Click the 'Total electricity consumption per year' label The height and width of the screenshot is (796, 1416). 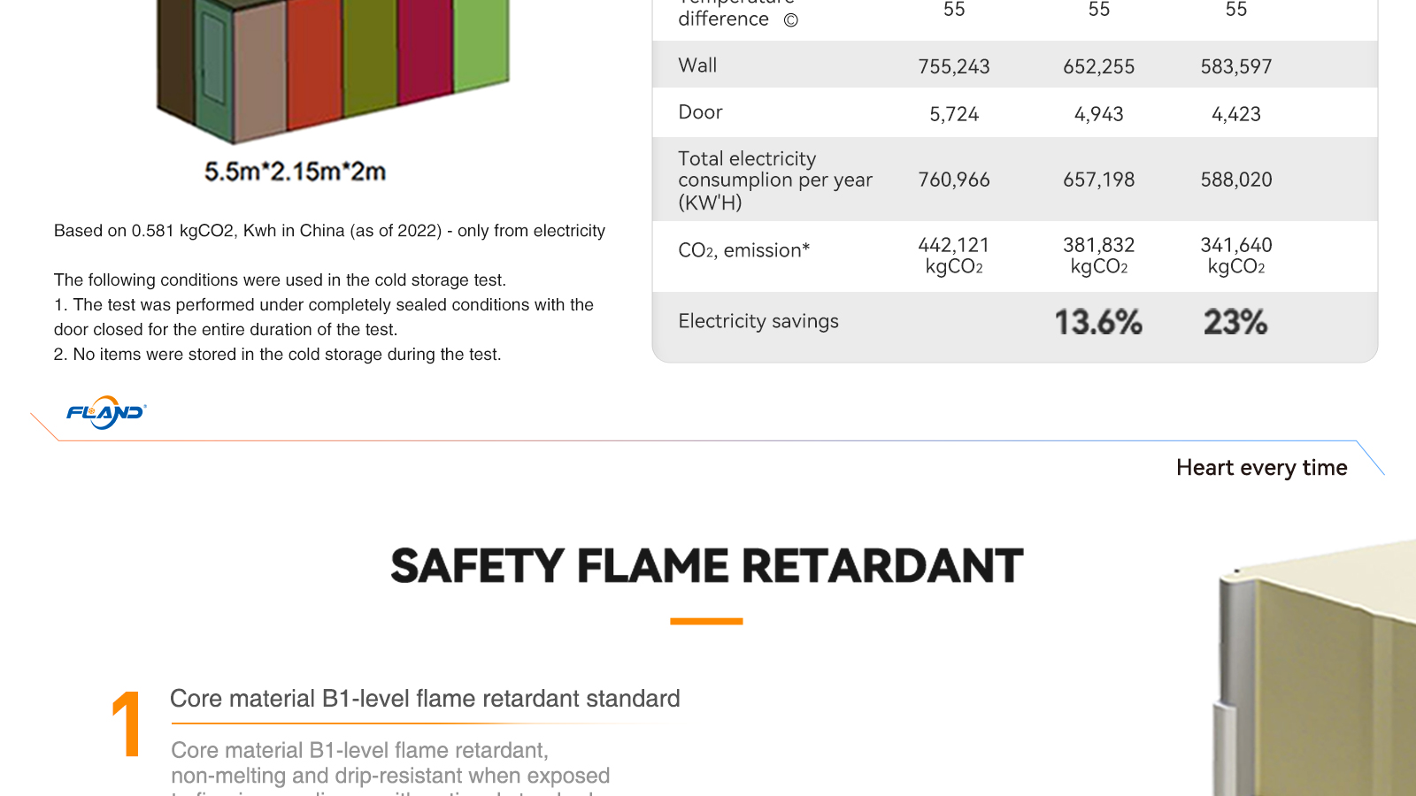[x=774, y=180]
